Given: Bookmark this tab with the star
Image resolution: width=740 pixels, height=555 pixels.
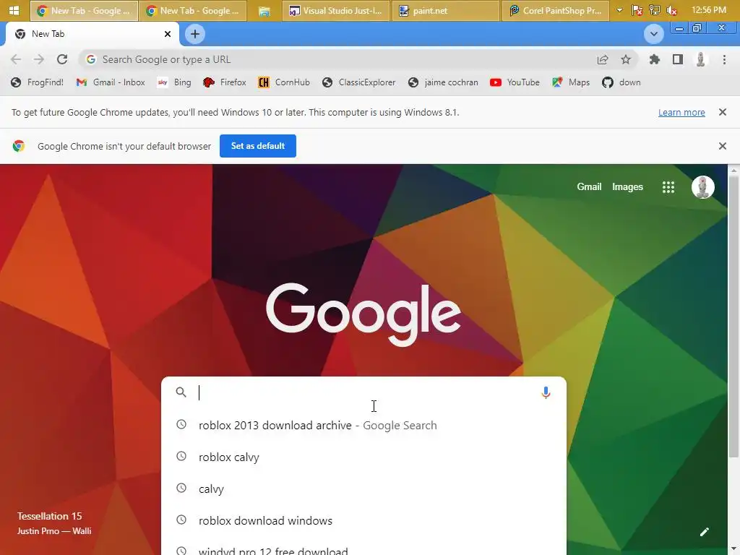Looking at the screenshot, I should pos(626,59).
